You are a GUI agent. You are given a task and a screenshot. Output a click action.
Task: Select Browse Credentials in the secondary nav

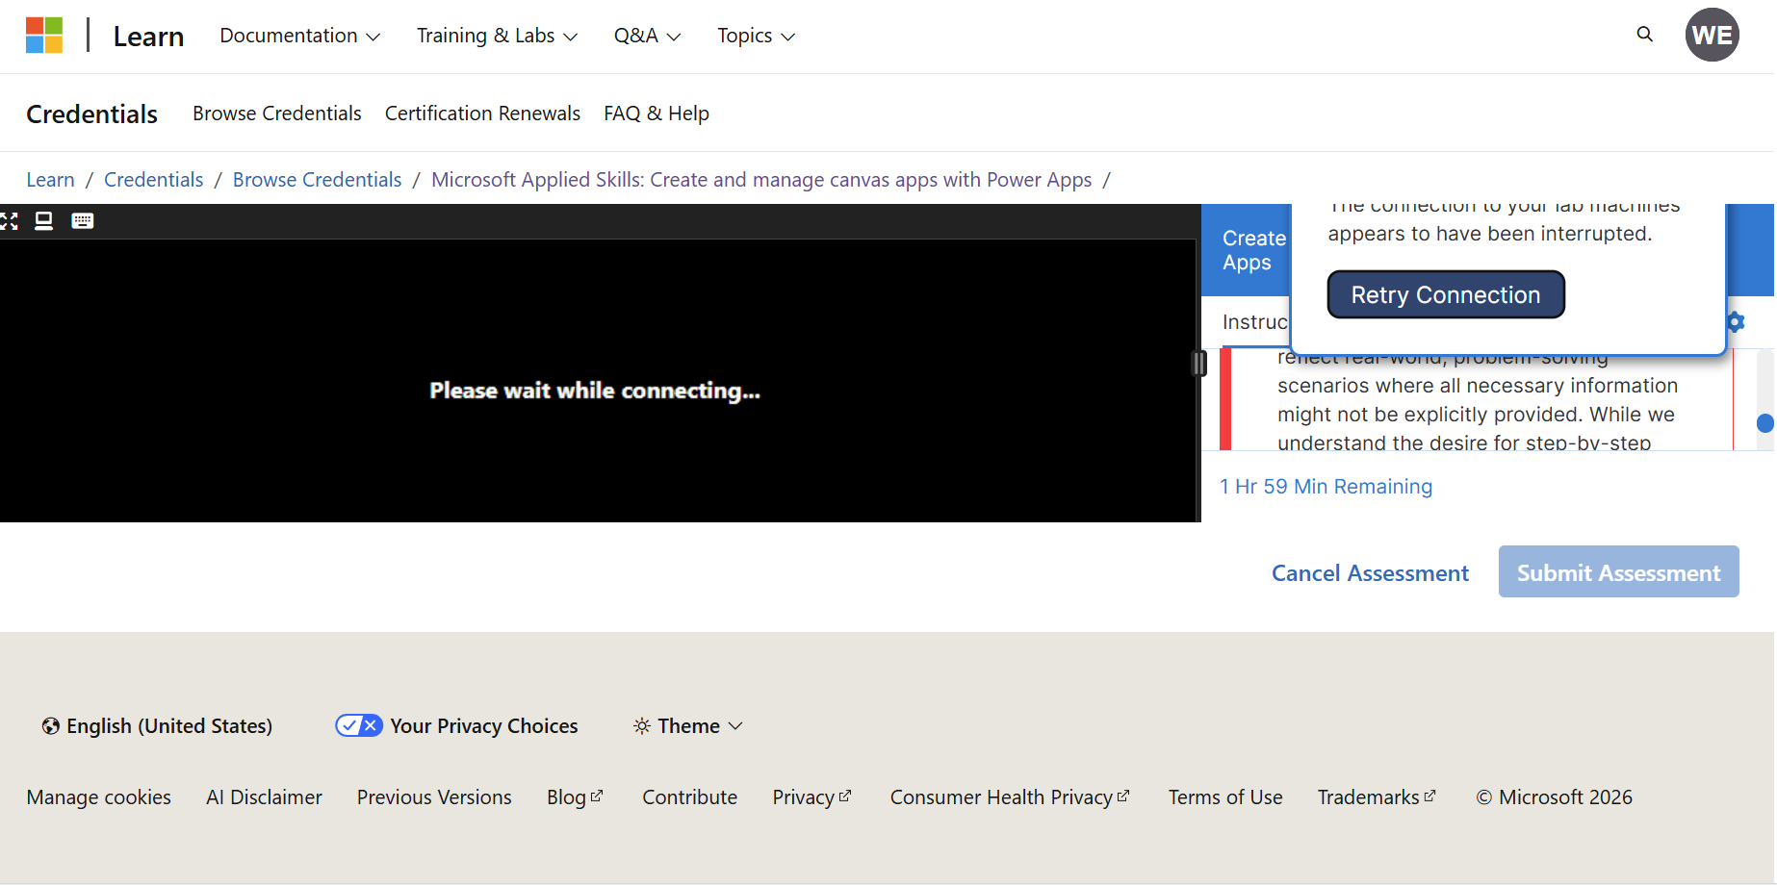tap(277, 114)
